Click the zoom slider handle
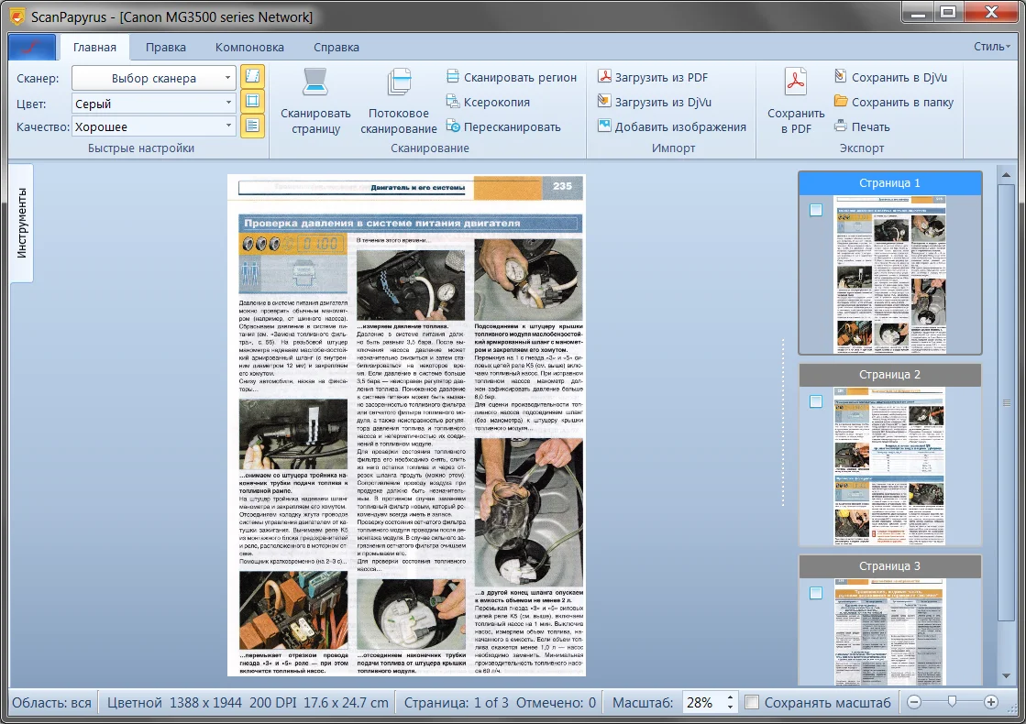 [952, 702]
